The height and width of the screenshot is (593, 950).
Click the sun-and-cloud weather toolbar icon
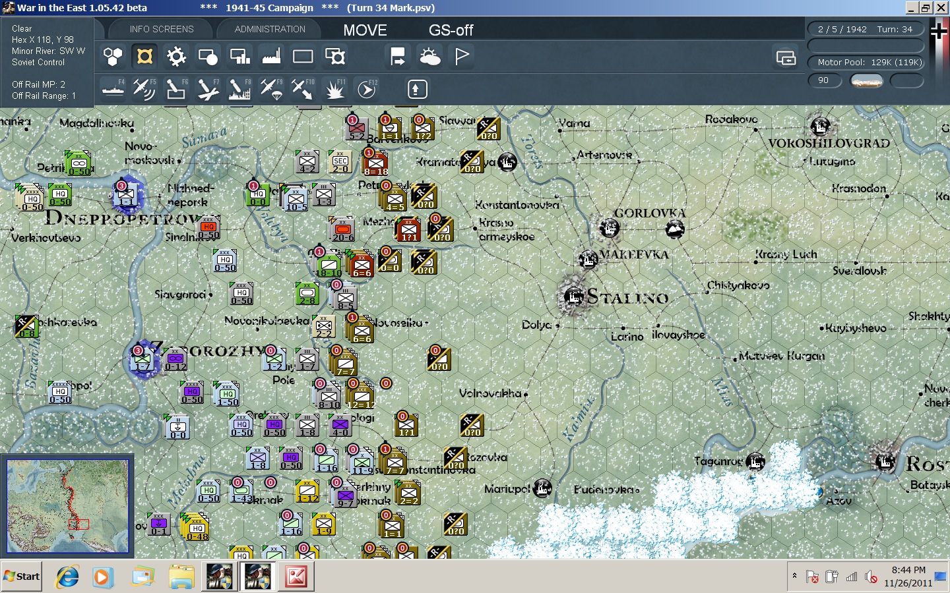pyautogui.click(x=429, y=57)
